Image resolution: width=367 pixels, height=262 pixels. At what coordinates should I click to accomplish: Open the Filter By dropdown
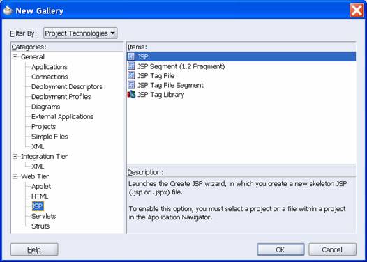[x=80, y=33]
